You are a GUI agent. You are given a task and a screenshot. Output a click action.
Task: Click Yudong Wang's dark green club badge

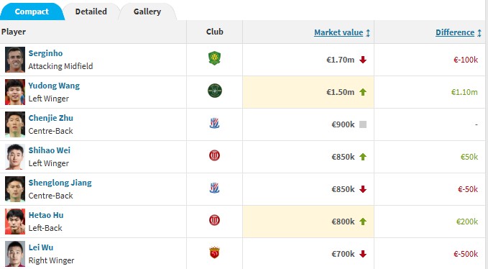214,91
